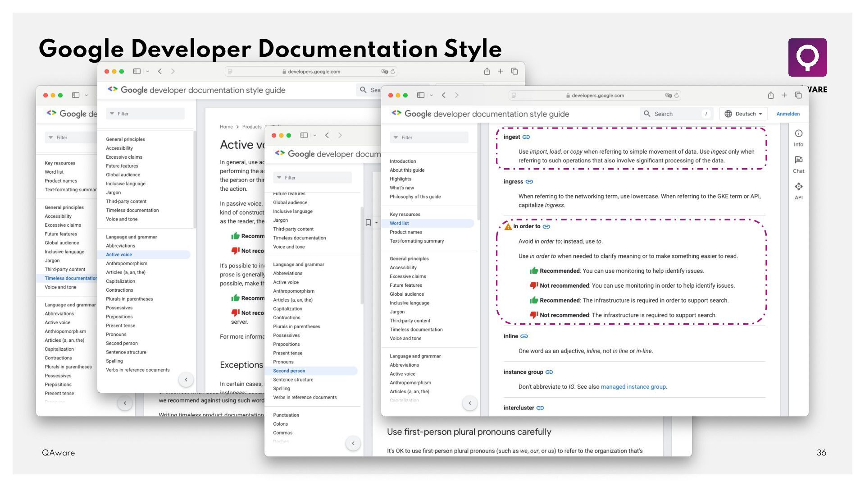Collapse navigation with the chevron in rightmost window
This screenshot has height=487, width=865.
[469, 403]
